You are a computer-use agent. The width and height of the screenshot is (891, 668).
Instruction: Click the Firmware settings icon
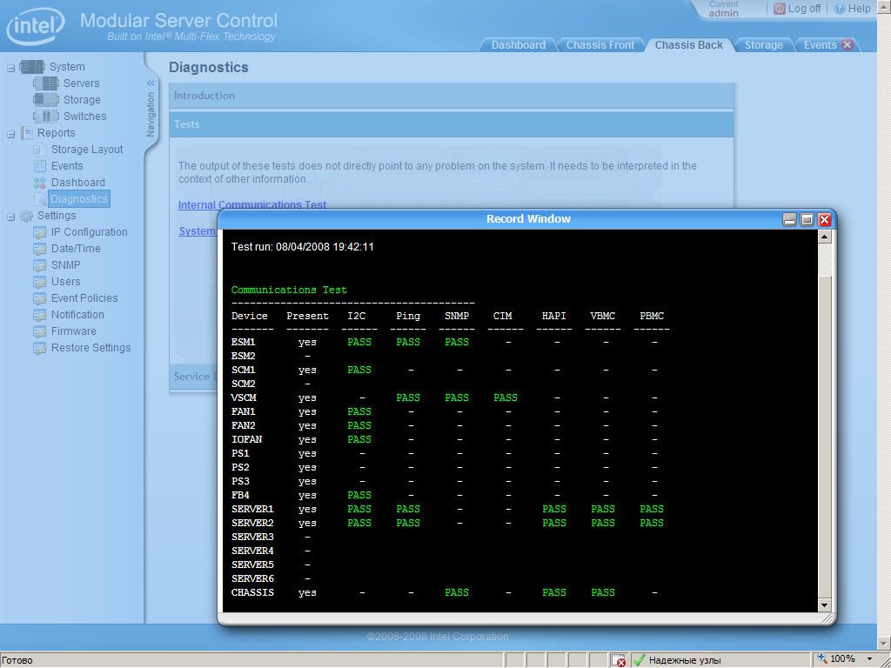(x=40, y=331)
